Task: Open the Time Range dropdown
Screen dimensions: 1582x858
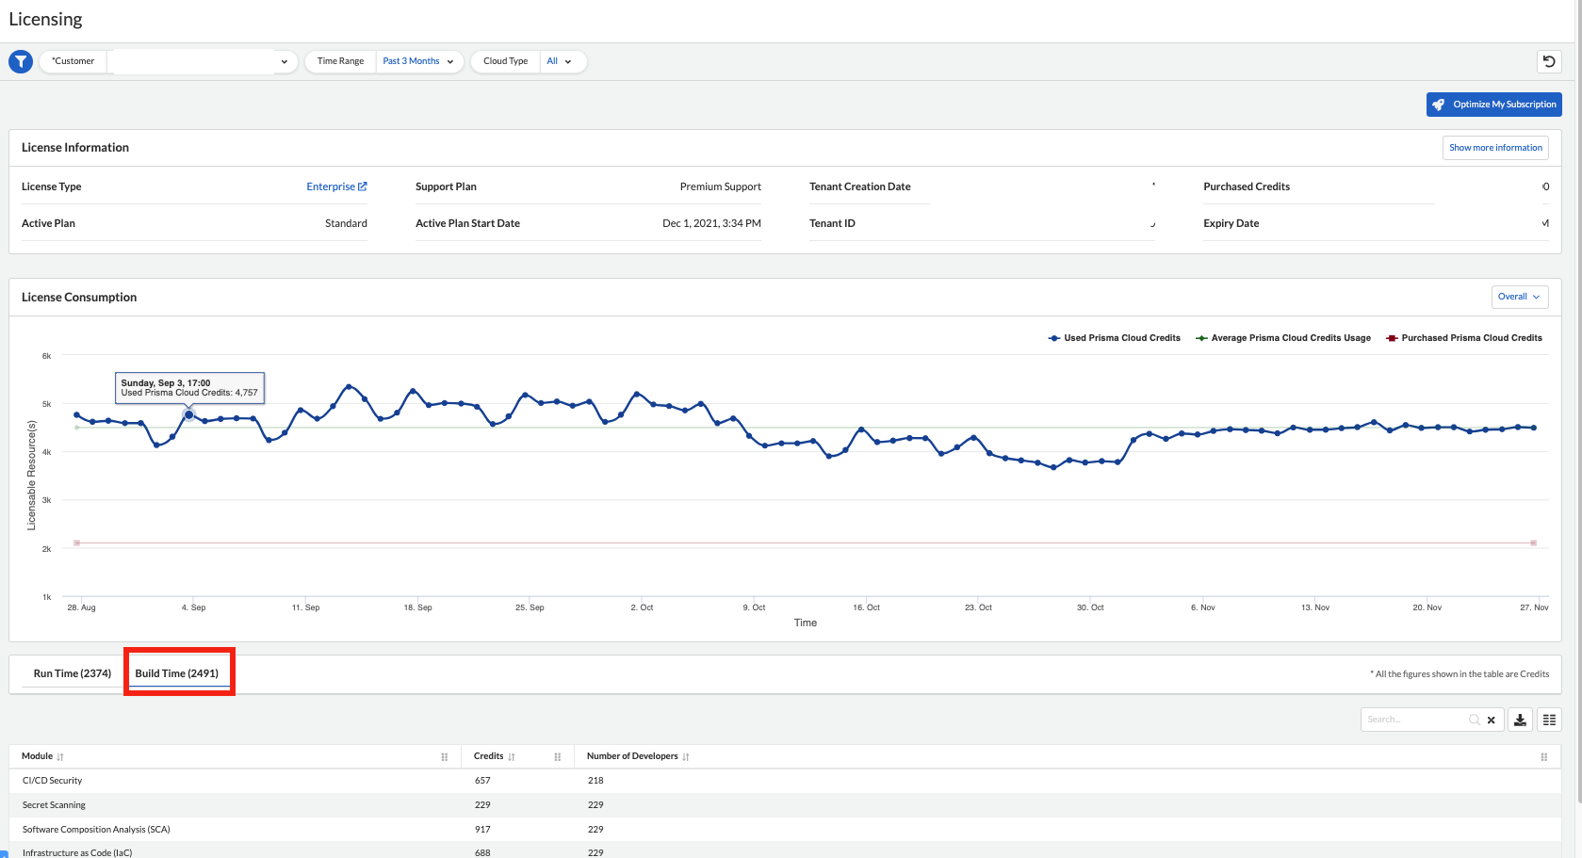Action: click(x=418, y=61)
